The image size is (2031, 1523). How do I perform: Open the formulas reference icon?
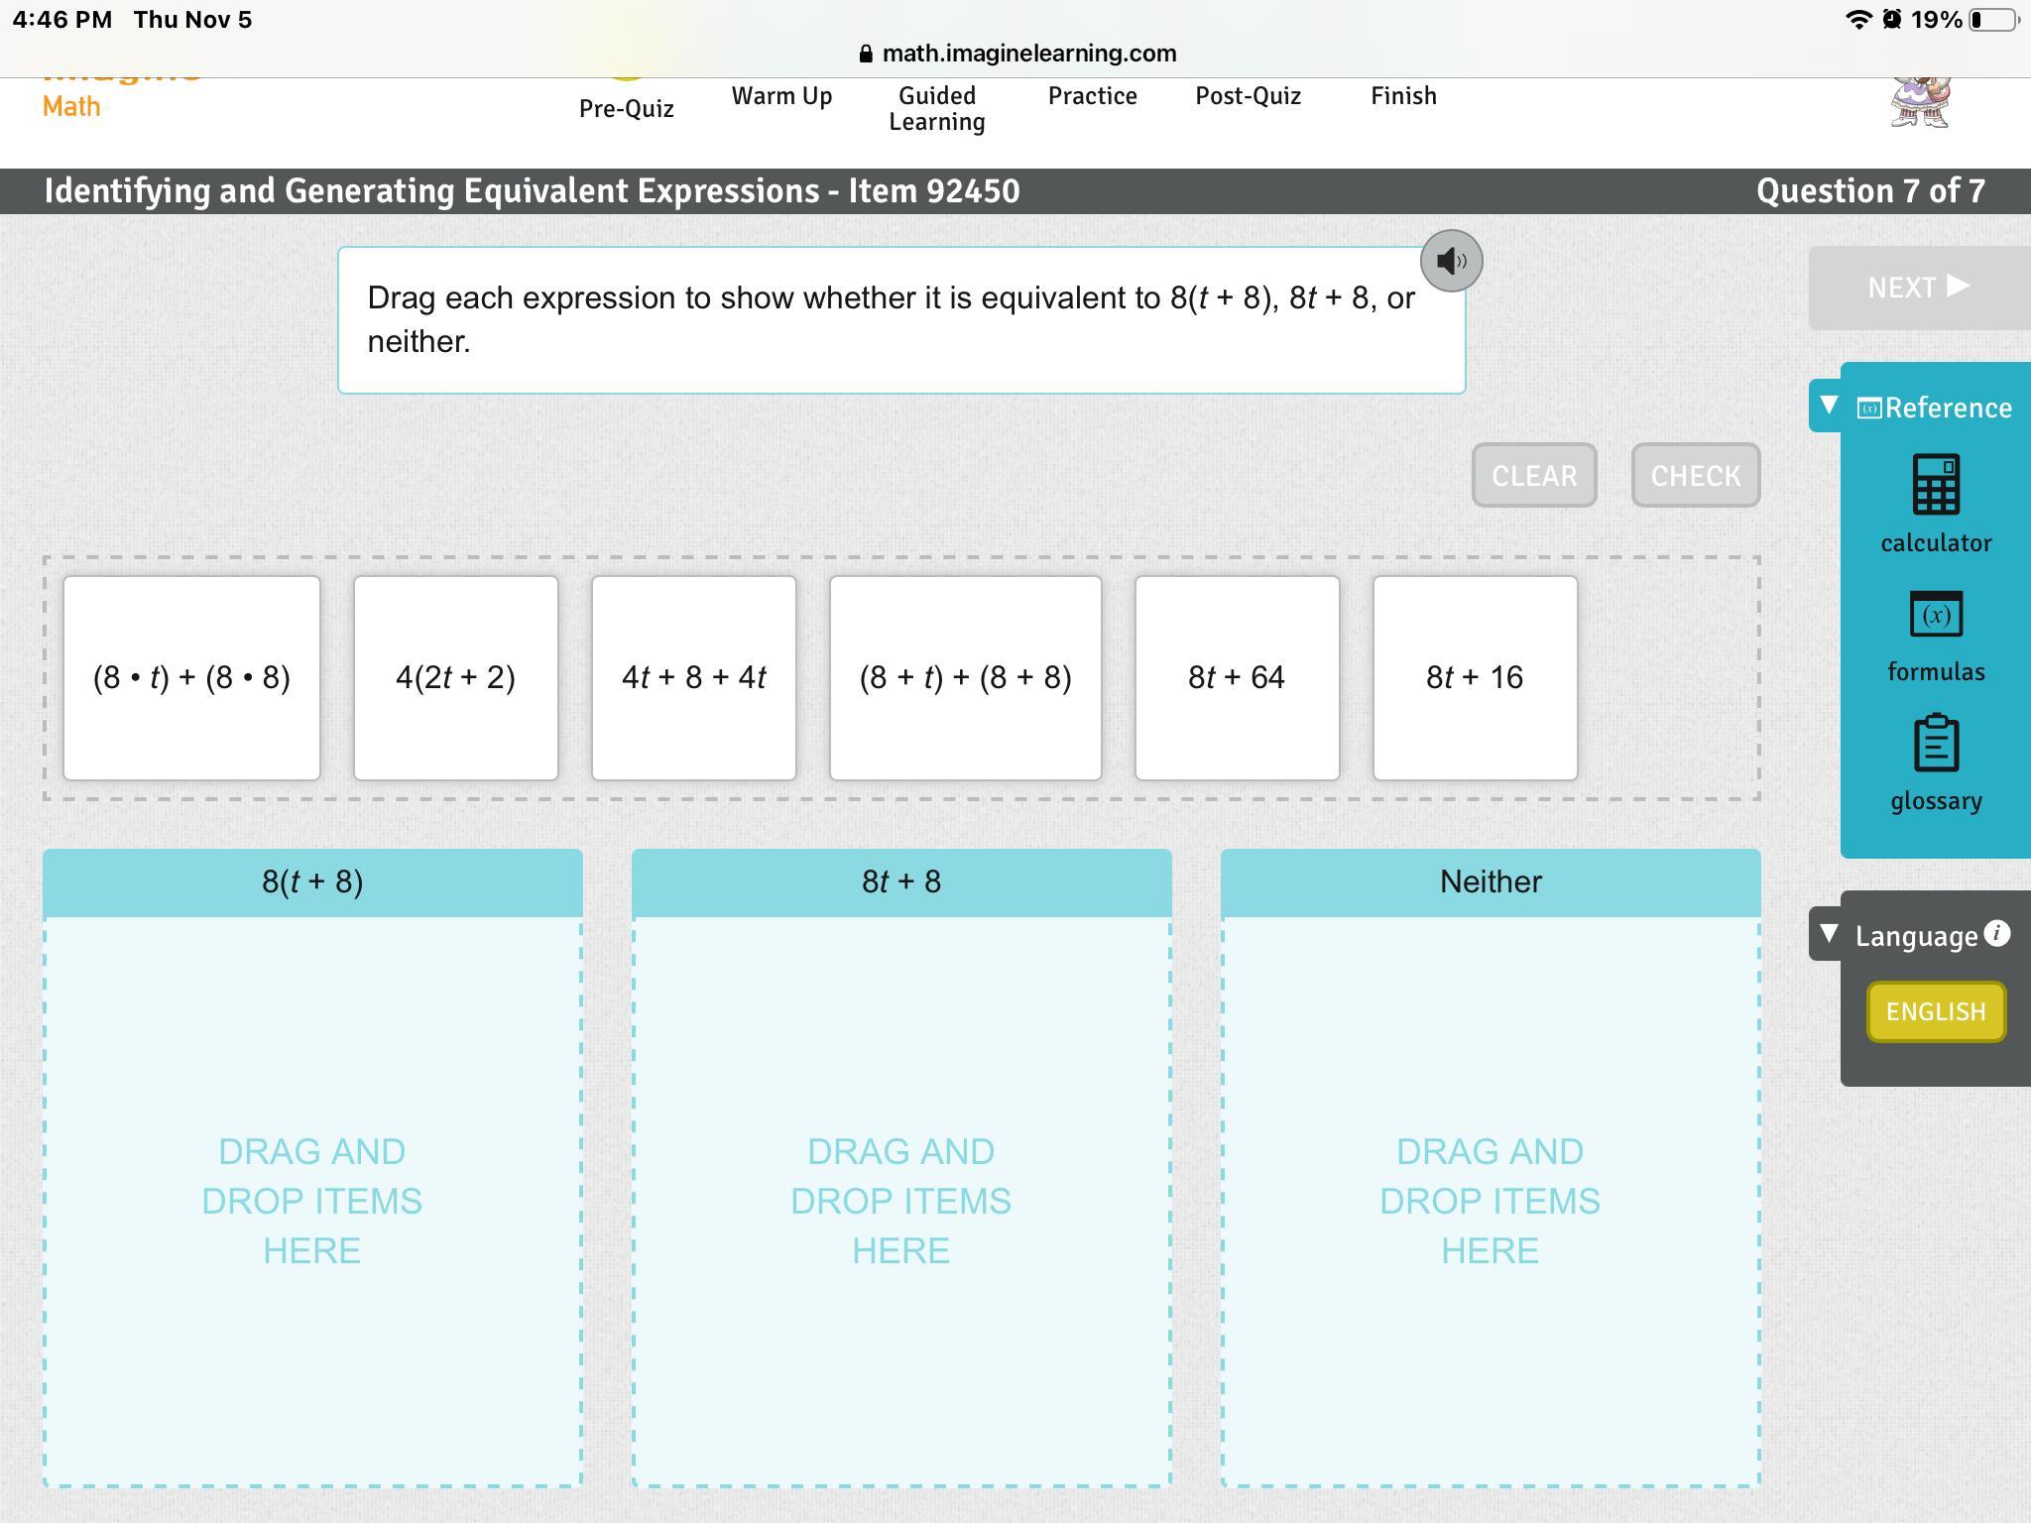1935,615
